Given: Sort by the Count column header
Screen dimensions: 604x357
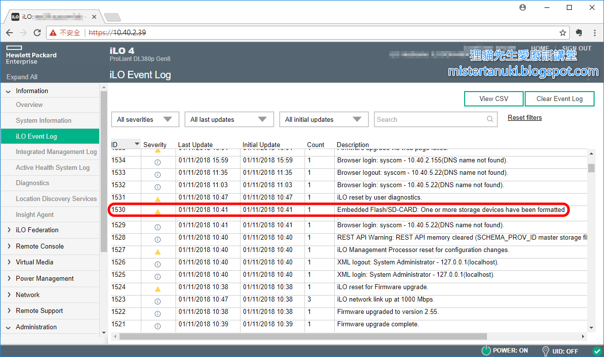Looking at the screenshot, I should 315,145.
